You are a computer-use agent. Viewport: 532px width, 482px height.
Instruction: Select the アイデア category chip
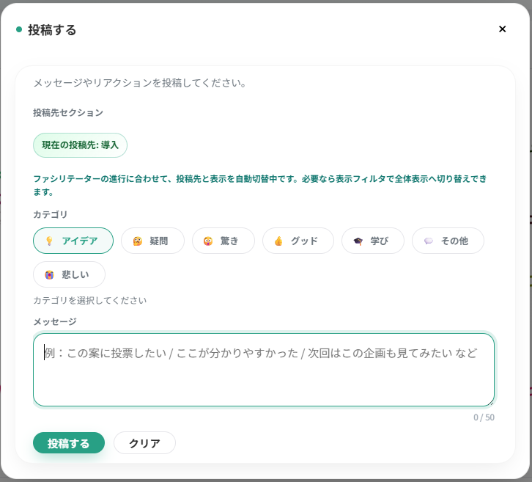[73, 241]
